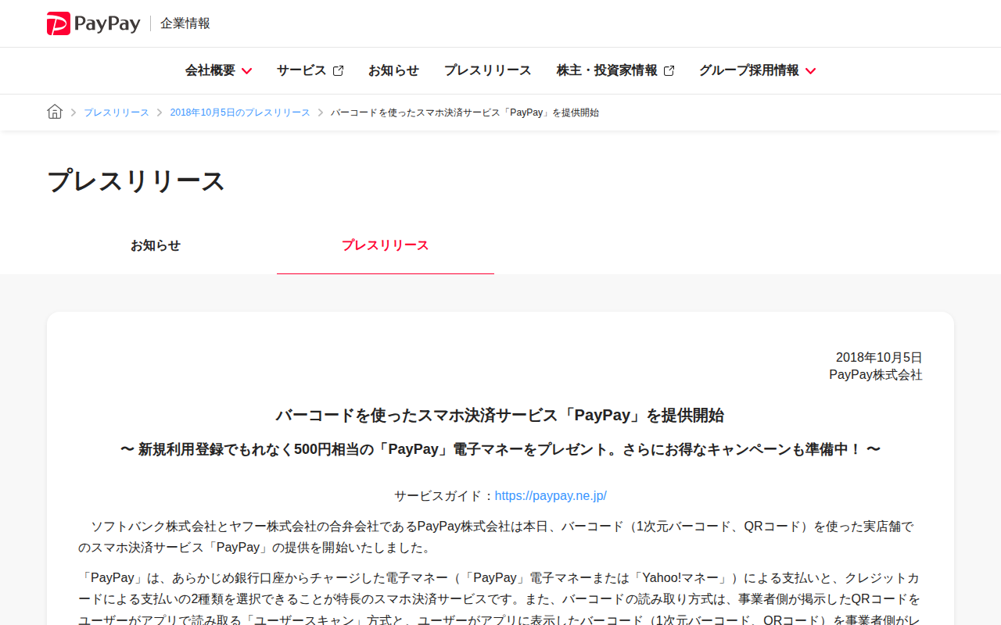
Task: Switch to the お知らせ tab
Action: [x=156, y=245]
